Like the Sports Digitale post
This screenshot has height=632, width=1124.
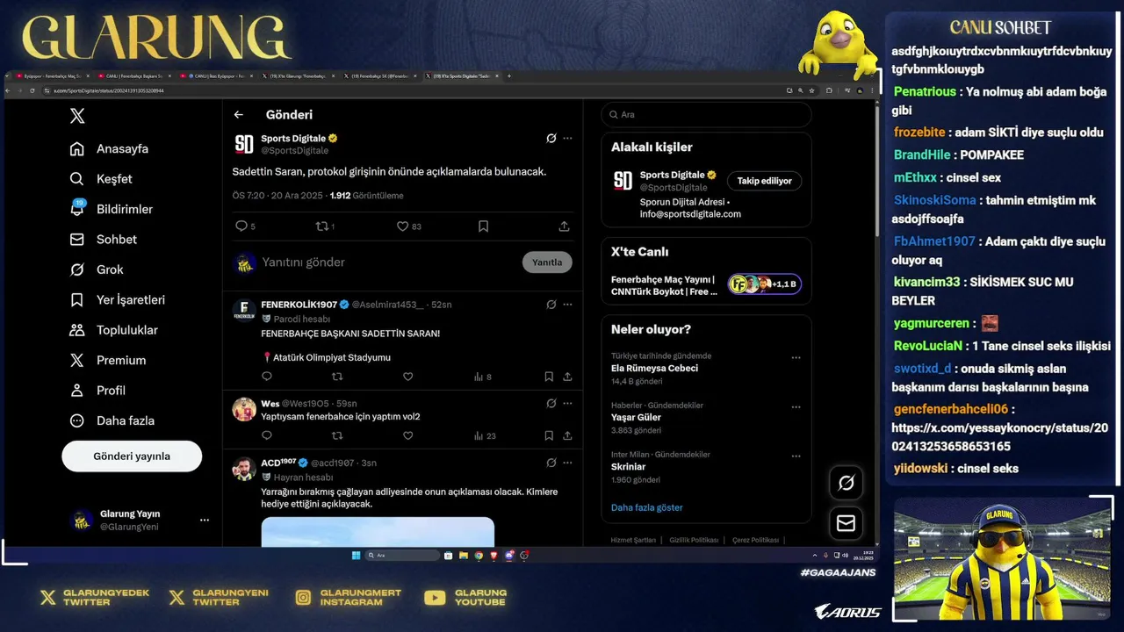coord(402,226)
